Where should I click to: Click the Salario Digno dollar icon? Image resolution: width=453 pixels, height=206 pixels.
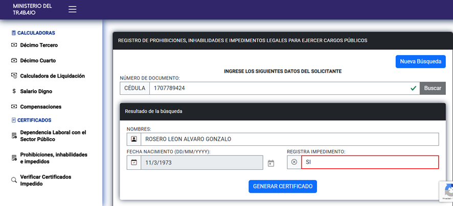pos(14,91)
